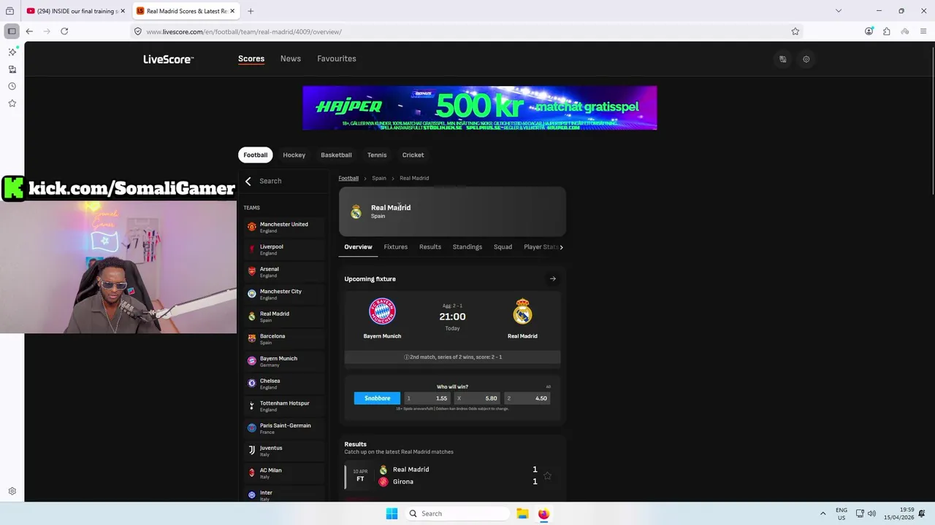The image size is (935, 525).
Task: Favourite the Real Madrid vs Girona match star
Action: pos(547,475)
